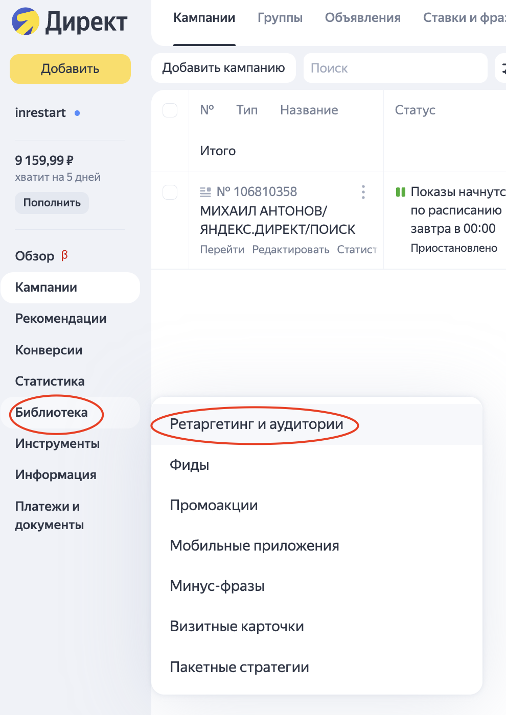
Task: Open Конверсии in the sidebar
Action: (x=49, y=350)
